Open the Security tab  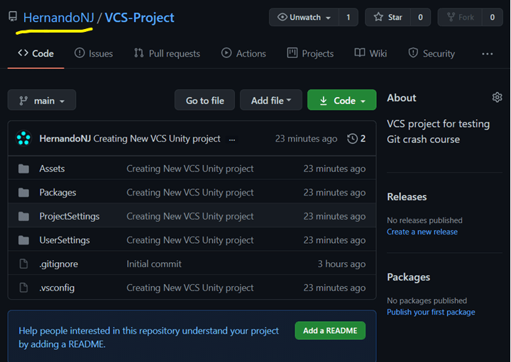point(432,53)
